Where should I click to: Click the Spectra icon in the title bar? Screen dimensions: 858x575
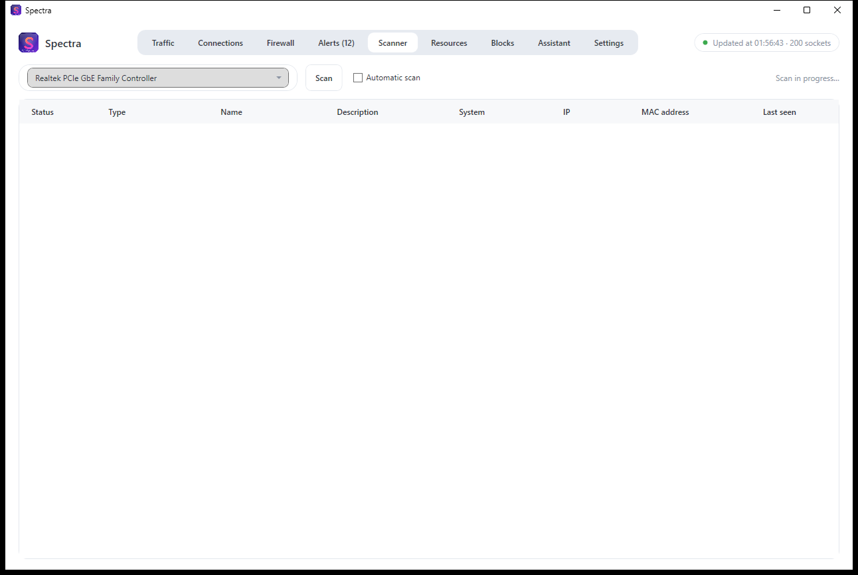click(16, 10)
